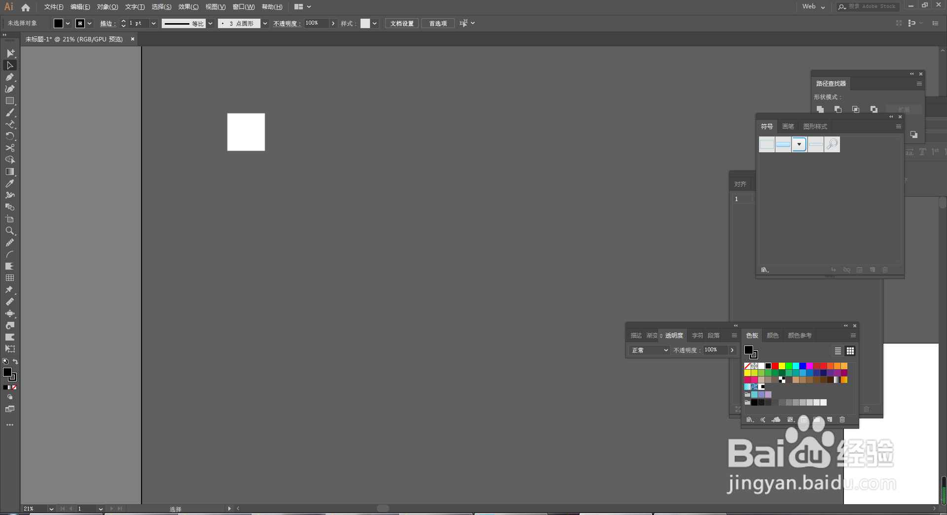This screenshot has width=947, height=515.
Task: Select the Rotate tool
Action: pyautogui.click(x=10, y=136)
